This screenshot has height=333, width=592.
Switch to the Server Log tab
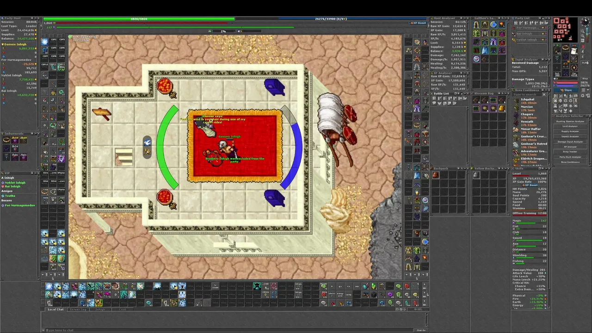click(78, 309)
